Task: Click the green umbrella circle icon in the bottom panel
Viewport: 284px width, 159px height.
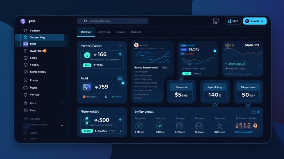Action: 159,126
